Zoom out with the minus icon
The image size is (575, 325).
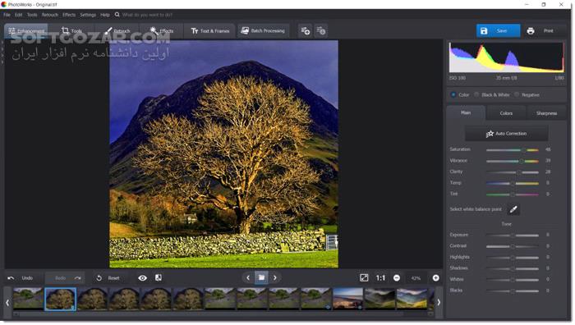(x=397, y=278)
